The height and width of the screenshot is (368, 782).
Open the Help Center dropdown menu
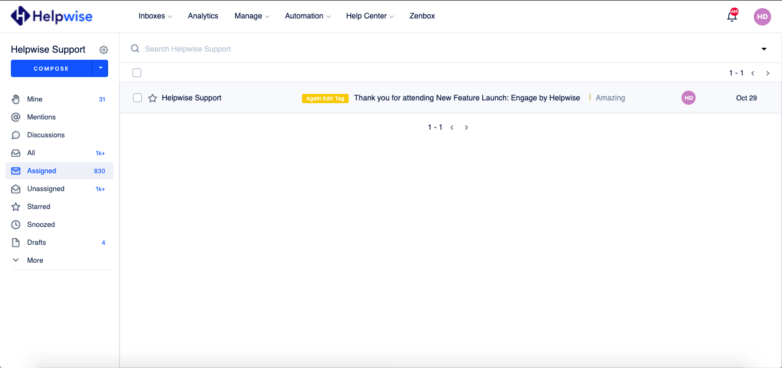(370, 16)
